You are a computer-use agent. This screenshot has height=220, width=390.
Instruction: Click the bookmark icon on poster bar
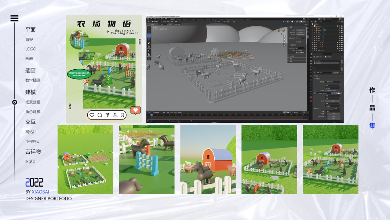click(123, 115)
